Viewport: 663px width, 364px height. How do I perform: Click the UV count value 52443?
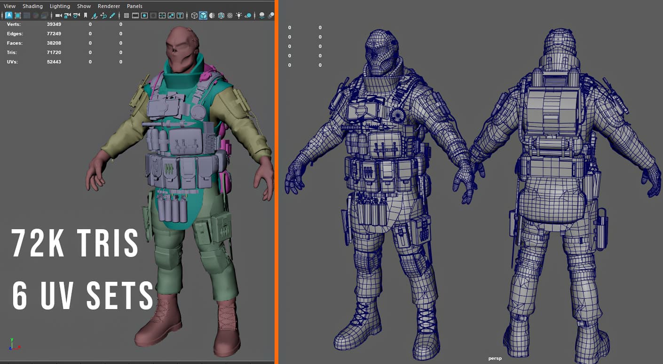coord(54,62)
